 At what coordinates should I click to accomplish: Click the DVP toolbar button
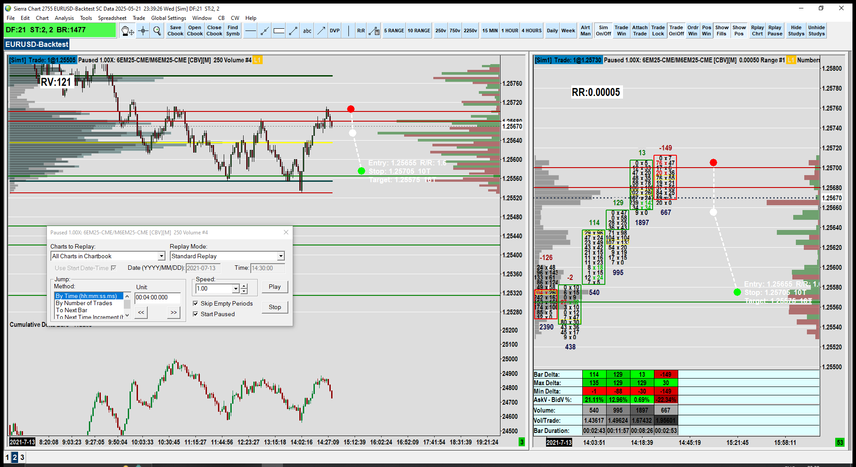tap(335, 31)
